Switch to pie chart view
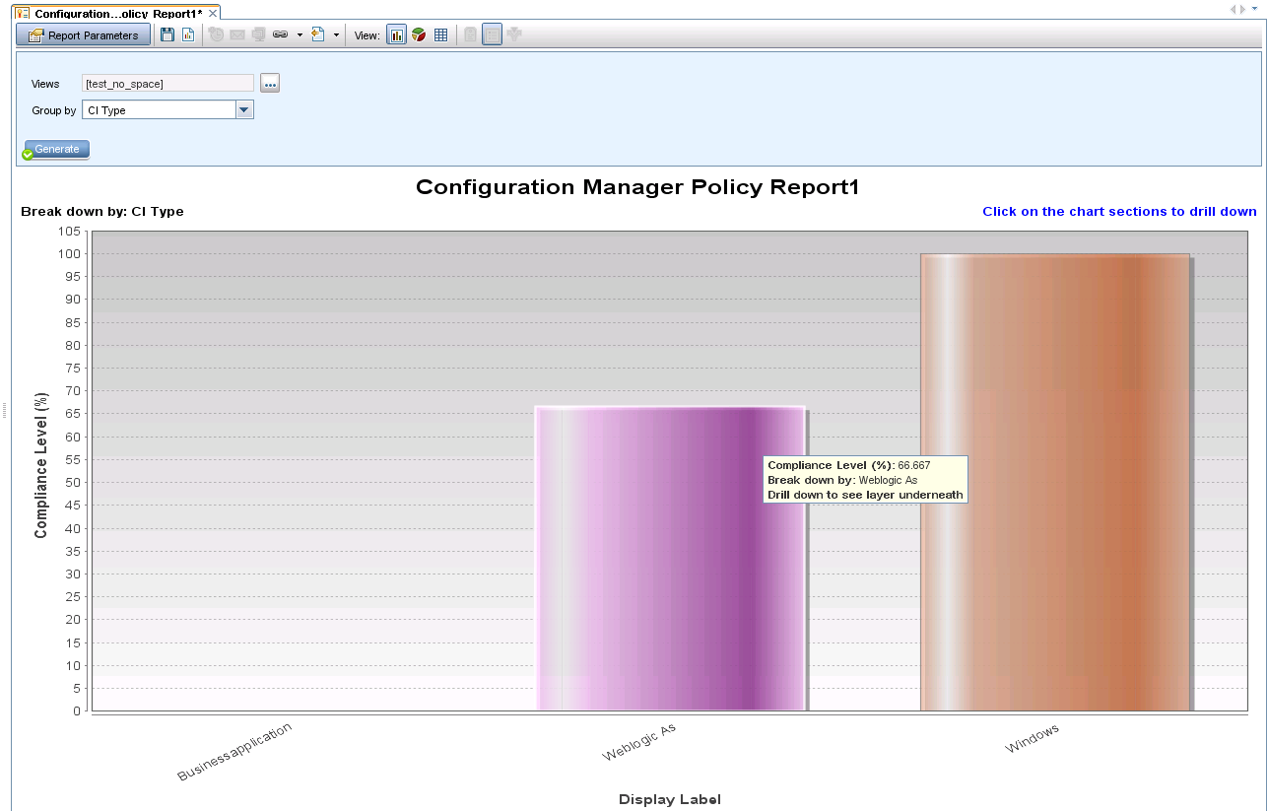The height and width of the screenshot is (811, 1267). coord(419,35)
